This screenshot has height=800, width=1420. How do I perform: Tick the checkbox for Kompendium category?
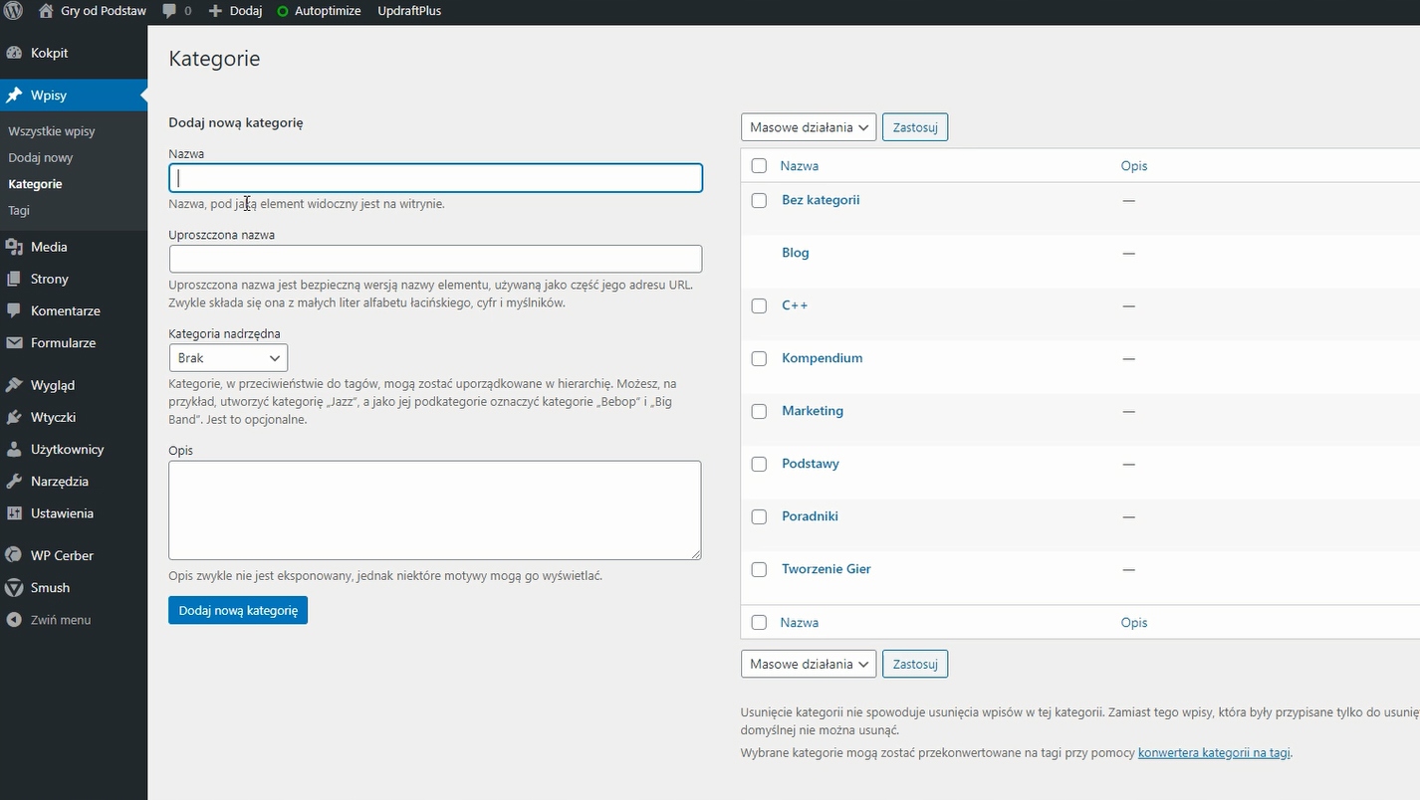pyautogui.click(x=759, y=358)
